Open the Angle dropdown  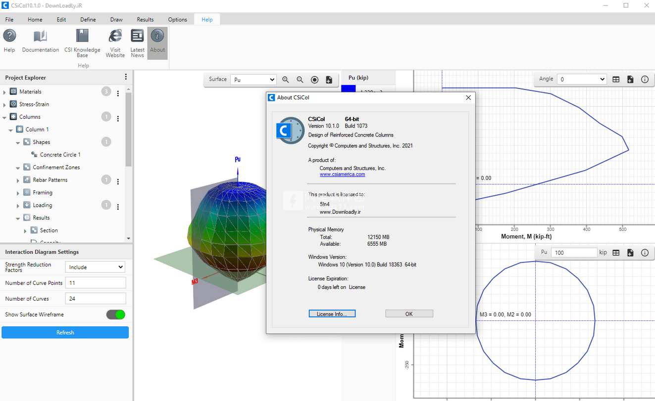582,79
